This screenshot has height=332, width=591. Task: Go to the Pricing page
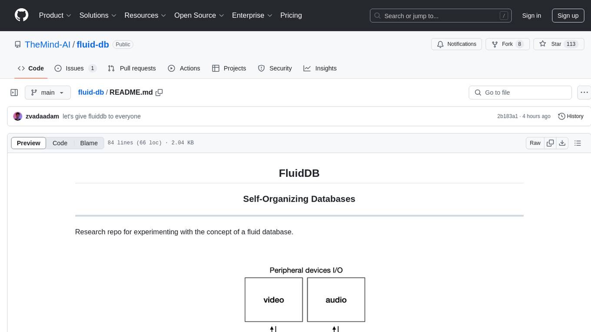coord(291,15)
